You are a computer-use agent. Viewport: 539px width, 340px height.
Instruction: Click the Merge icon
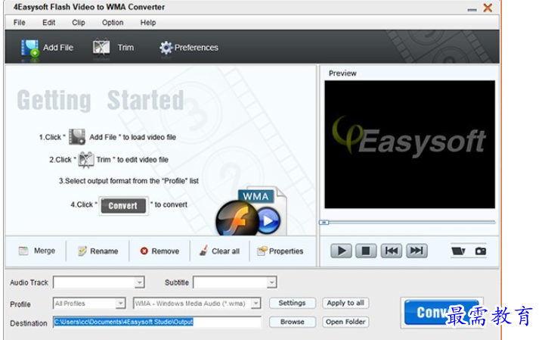pyautogui.click(x=23, y=251)
